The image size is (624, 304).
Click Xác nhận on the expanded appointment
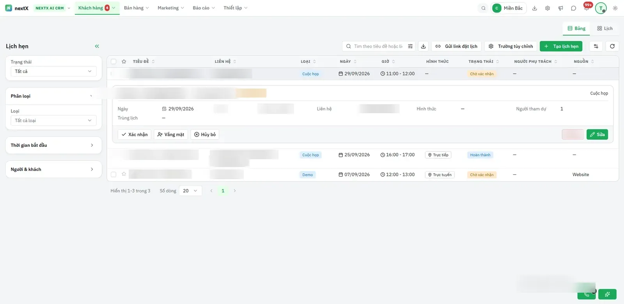coord(134,134)
